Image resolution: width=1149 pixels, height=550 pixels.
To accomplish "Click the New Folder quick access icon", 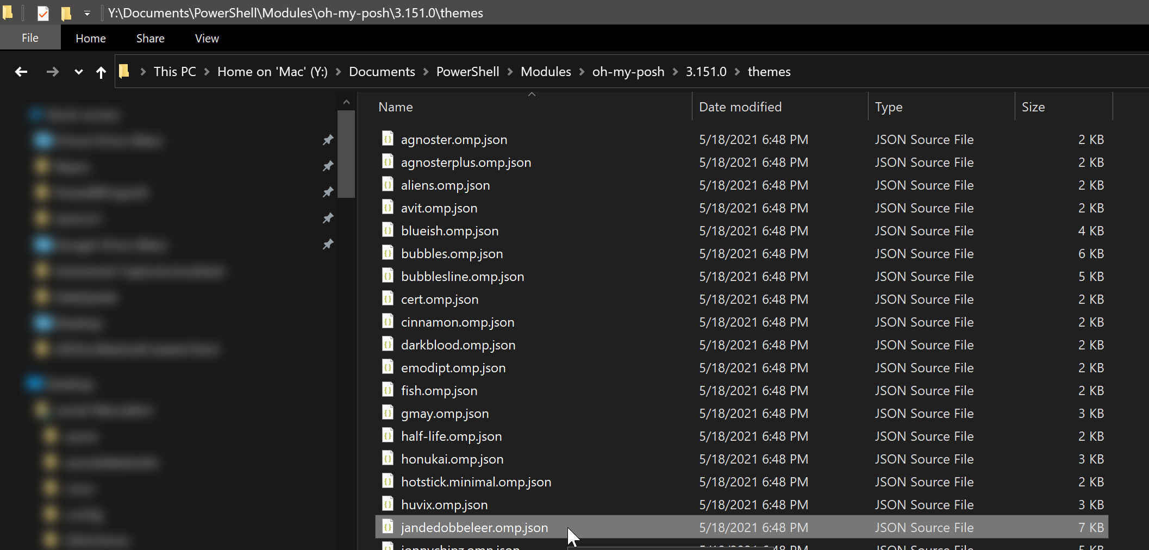I will tap(66, 13).
